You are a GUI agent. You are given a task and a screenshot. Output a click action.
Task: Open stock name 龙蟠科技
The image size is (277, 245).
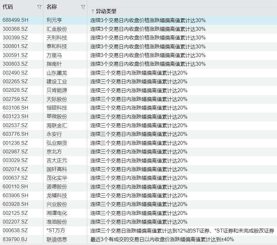[57, 196]
